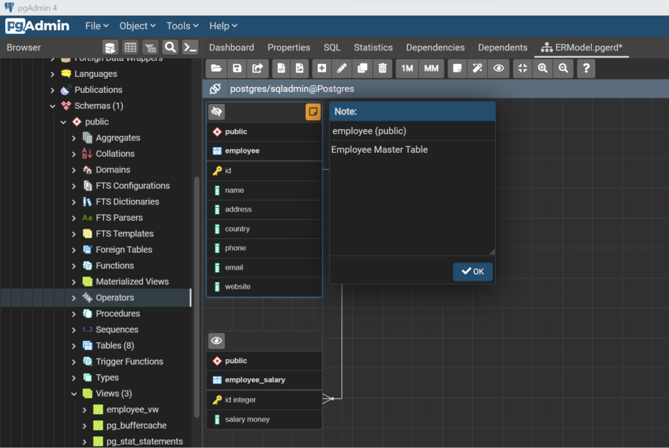669x448 pixels.
Task: Select the one-to-many 1M link tool
Action: point(407,69)
